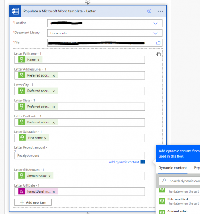Click the Preferred addr token in Letter PostCode
This screenshot has height=214, width=200.
[x=38, y=122]
